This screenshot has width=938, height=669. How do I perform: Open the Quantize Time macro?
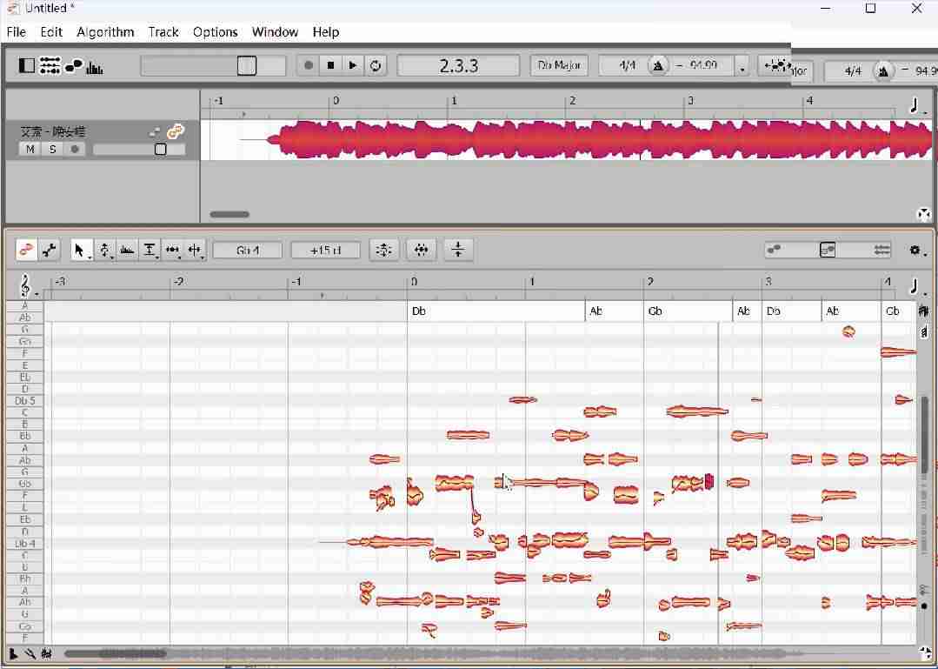coord(421,251)
